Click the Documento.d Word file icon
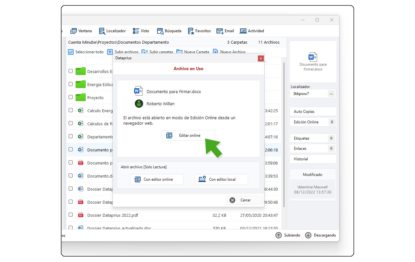This screenshot has width=415, height=262. (81, 176)
